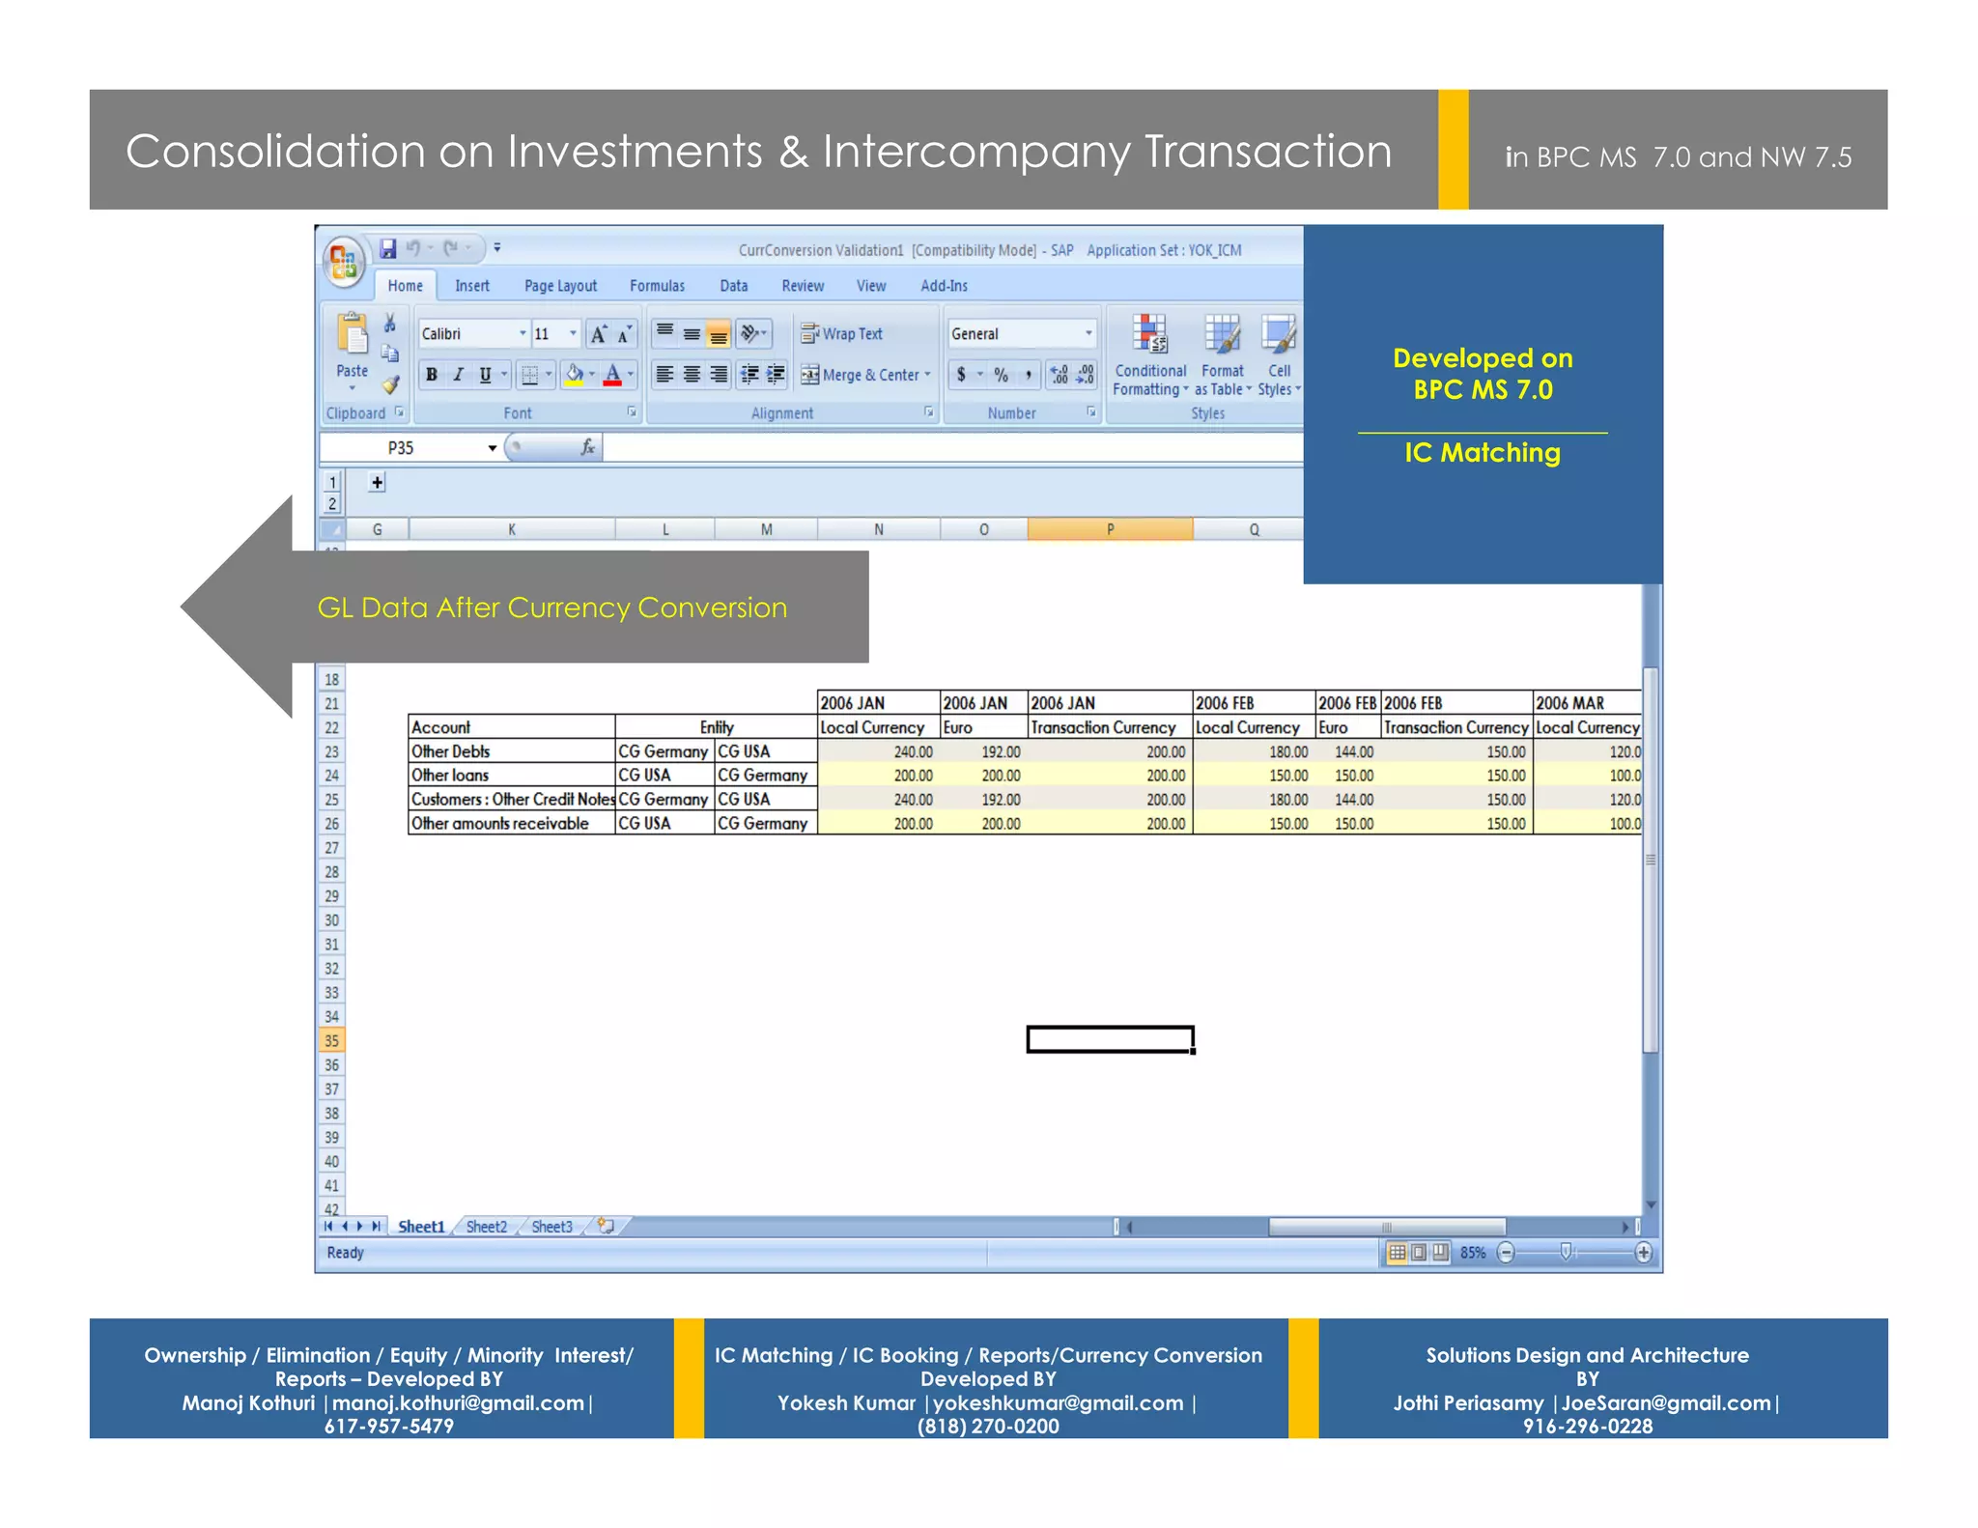Click the zoom in plus button
This screenshot has height=1528, width=1978.
pyautogui.click(x=1643, y=1253)
